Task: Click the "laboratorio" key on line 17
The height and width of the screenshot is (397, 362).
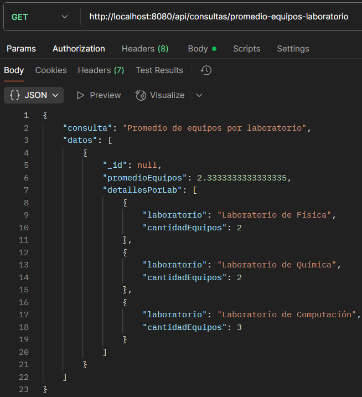Action: point(175,314)
